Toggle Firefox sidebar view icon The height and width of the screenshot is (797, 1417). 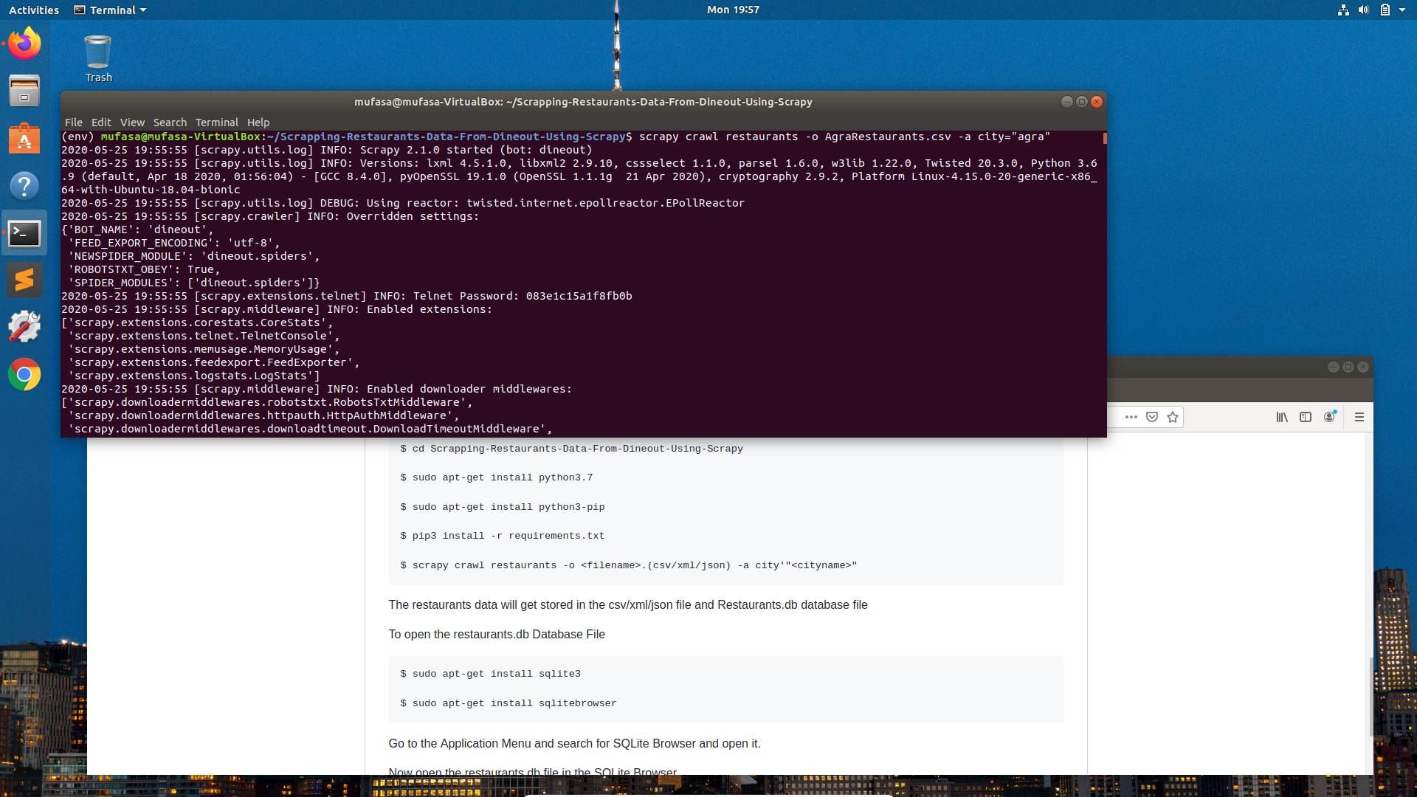point(1306,417)
